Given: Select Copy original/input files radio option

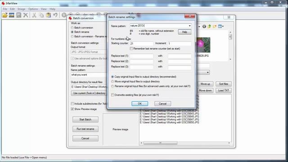Looking at the screenshot, I should pyautogui.click(x=112, y=77).
